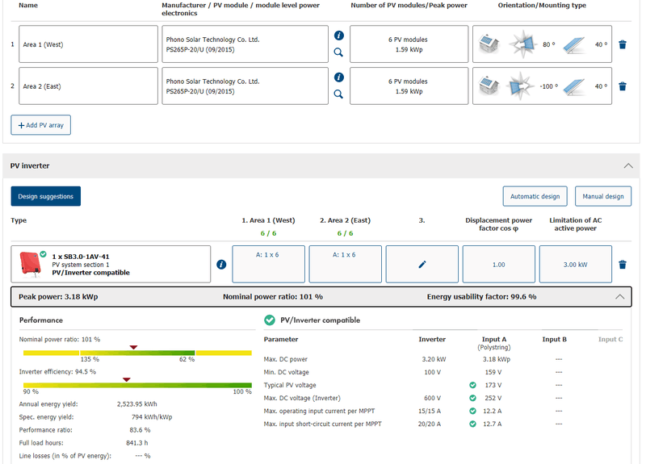
Task: Click info icon for Area 1 (West) module
Action: [x=338, y=36]
